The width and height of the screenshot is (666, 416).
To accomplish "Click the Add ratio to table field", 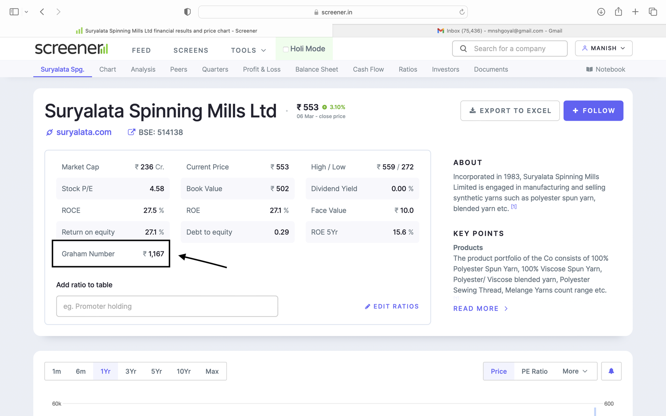I will coord(167,306).
